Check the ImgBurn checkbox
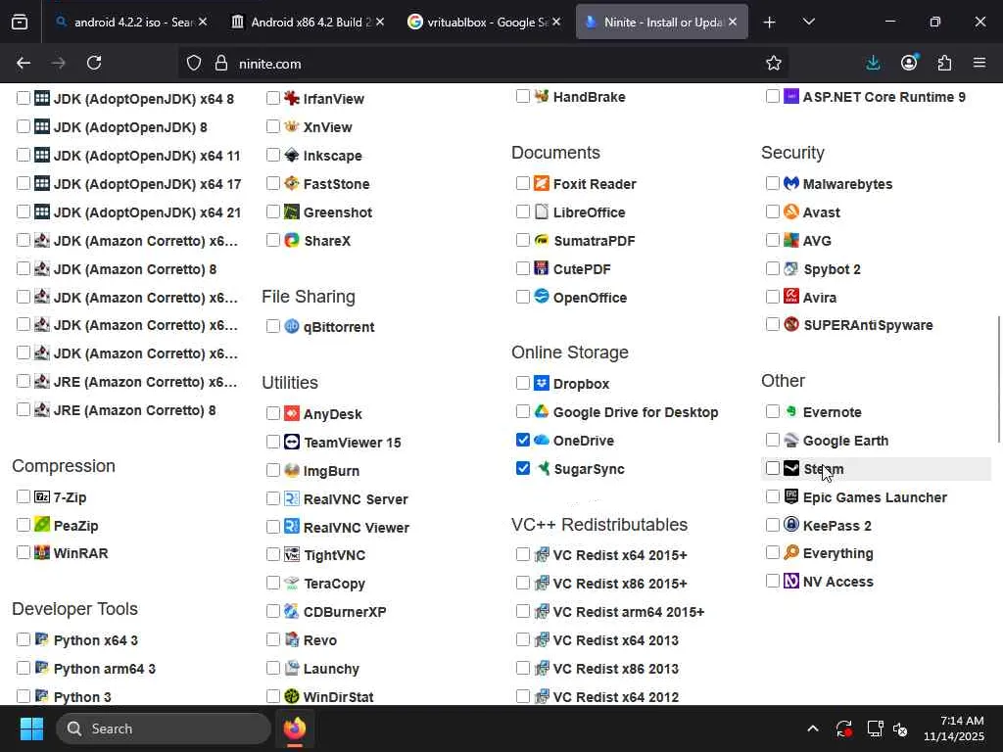This screenshot has height=752, width=1003. (273, 470)
